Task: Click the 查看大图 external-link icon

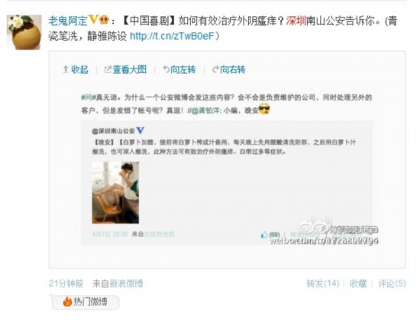Action: pyautogui.click(x=108, y=70)
